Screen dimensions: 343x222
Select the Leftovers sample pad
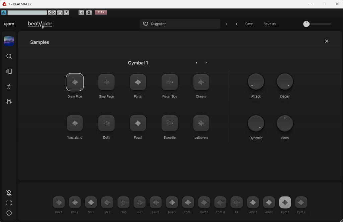pyautogui.click(x=201, y=123)
